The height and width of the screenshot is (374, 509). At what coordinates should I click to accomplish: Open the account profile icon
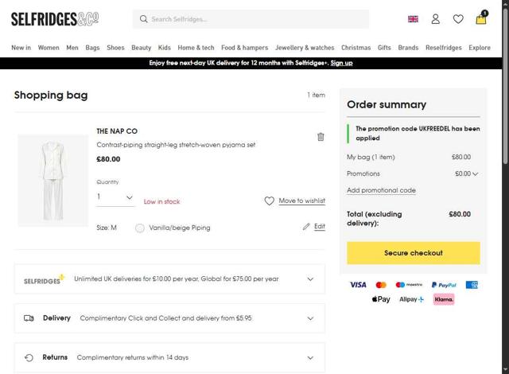pyautogui.click(x=436, y=19)
